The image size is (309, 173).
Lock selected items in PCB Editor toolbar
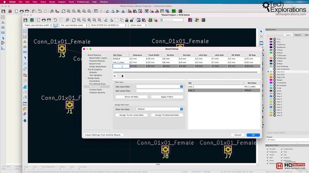click(x=126, y=20)
